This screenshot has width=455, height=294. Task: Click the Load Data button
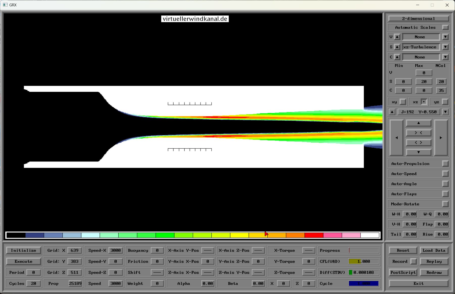[x=434, y=250]
